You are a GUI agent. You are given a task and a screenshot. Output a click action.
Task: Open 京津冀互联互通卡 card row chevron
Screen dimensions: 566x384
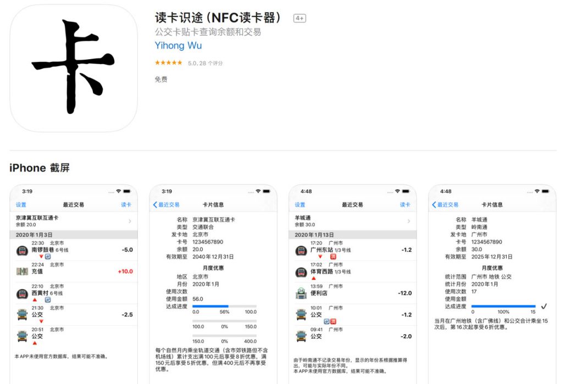[130, 221]
